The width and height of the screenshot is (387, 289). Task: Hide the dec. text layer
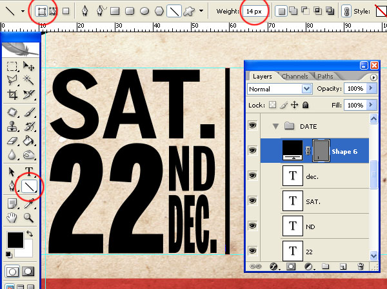[252, 176]
